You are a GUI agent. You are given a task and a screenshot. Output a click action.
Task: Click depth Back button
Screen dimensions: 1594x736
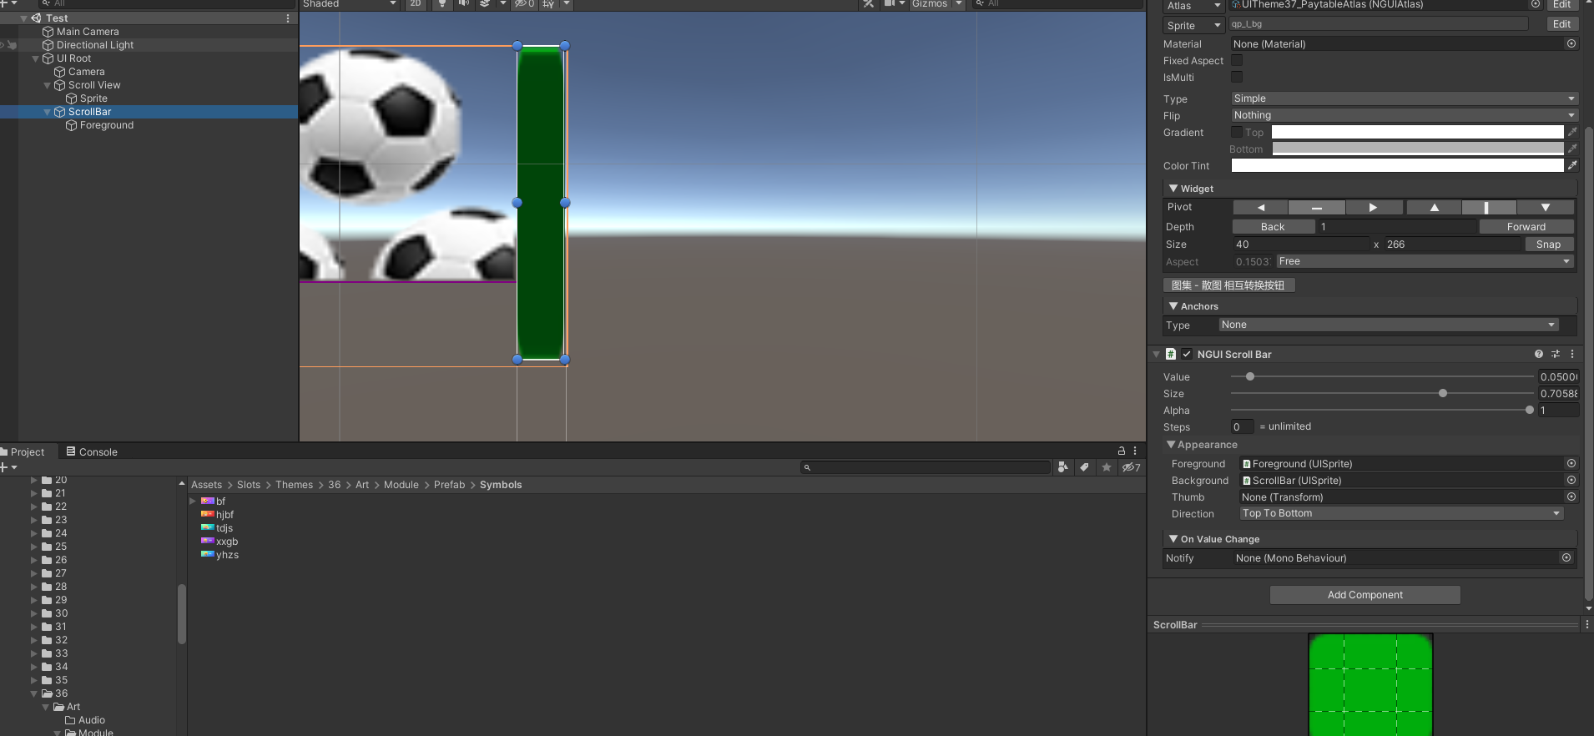(x=1273, y=226)
